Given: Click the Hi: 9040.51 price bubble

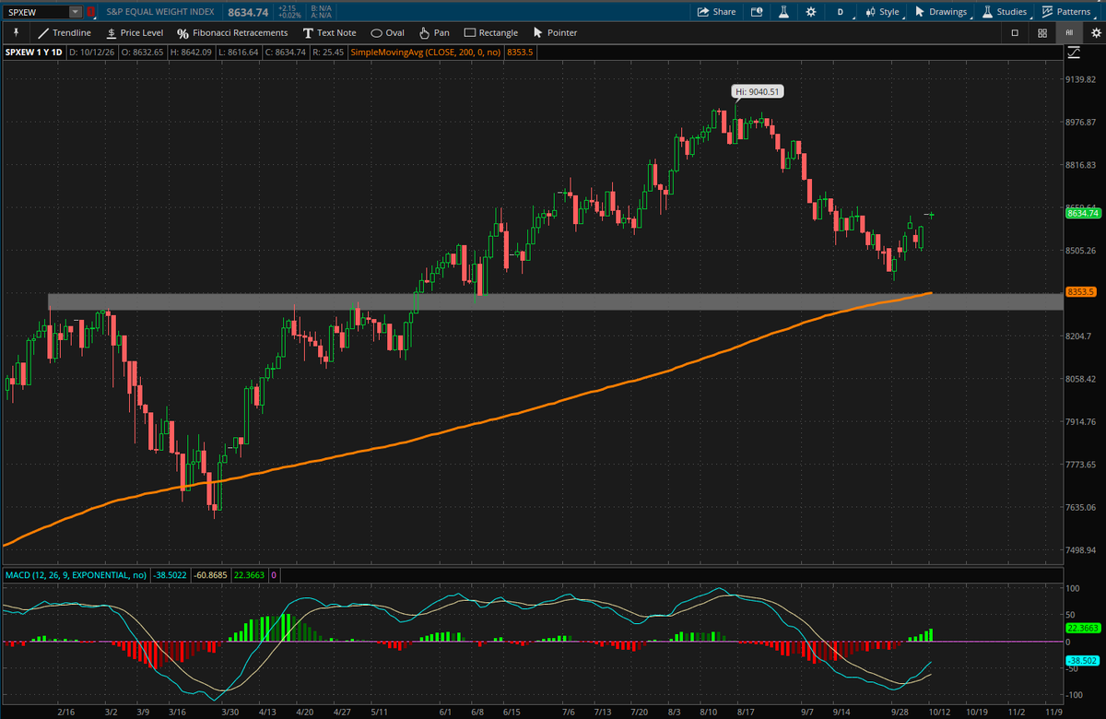Looking at the screenshot, I should coord(759,91).
